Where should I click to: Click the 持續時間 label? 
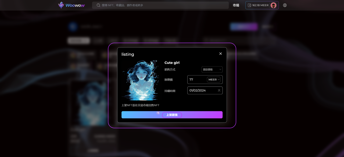point(170,91)
